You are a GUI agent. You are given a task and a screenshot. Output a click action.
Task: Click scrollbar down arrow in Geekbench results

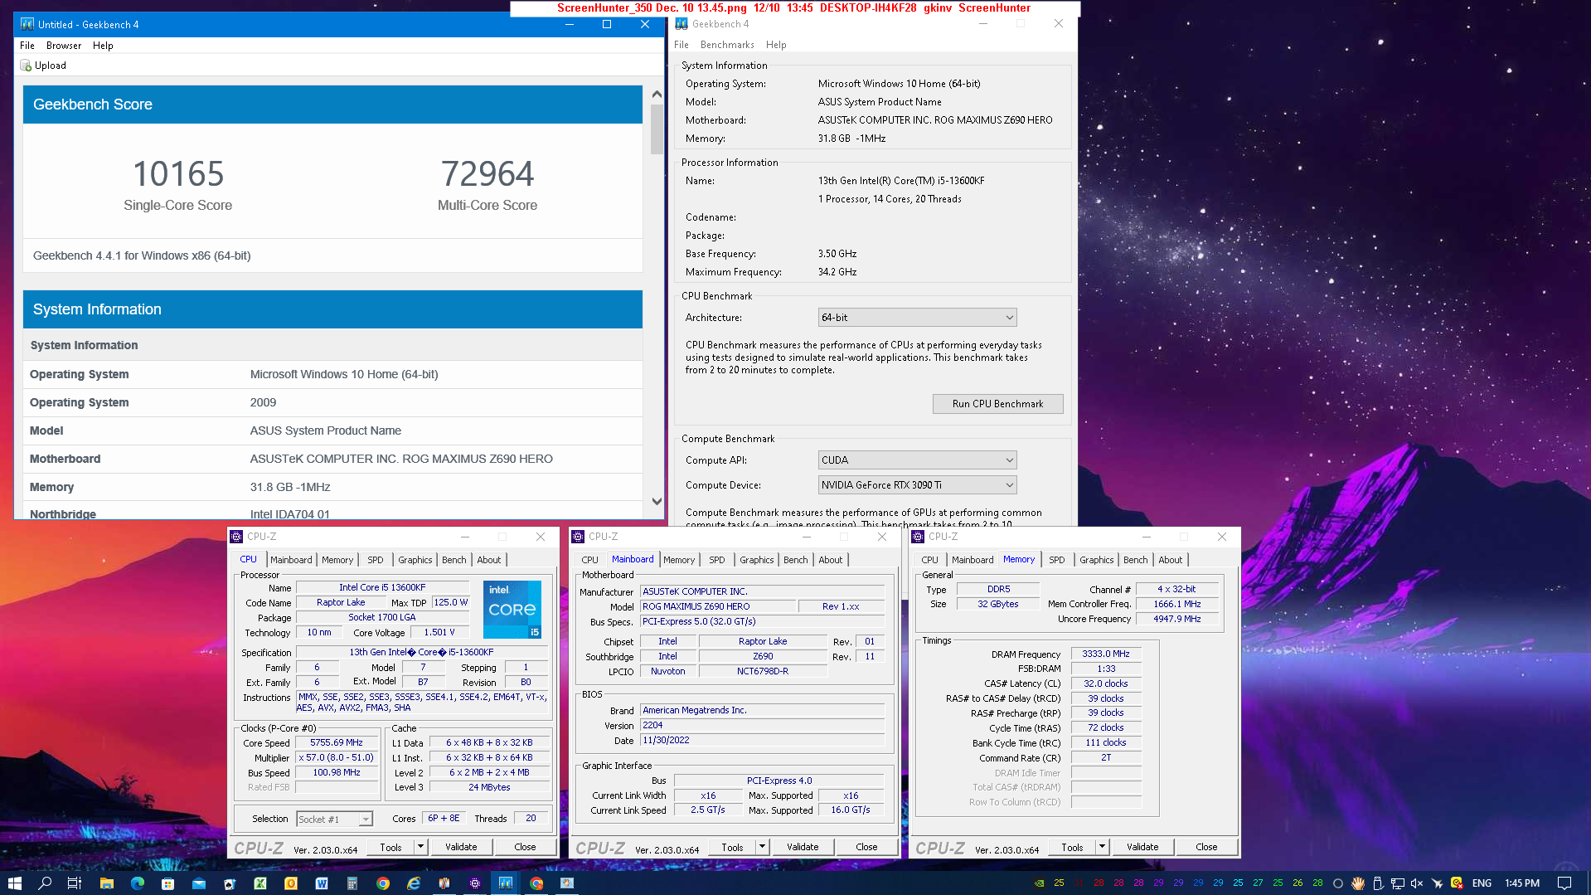click(657, 501)
